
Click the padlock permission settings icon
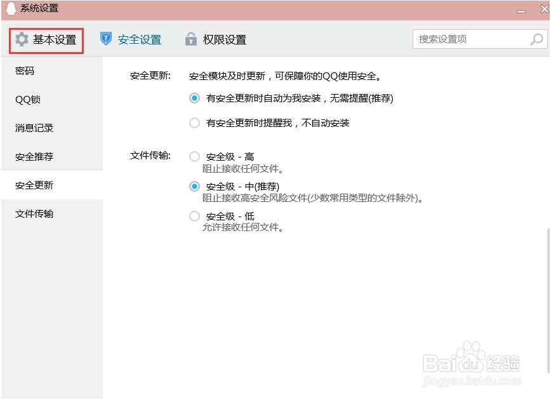tap(191, 39)
